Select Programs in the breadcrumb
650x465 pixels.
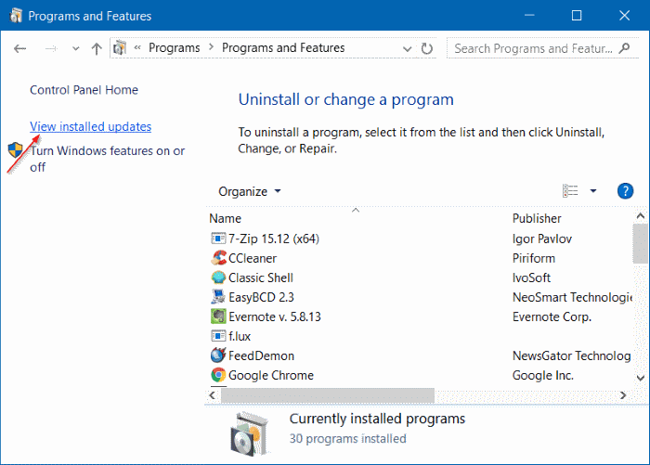[175, 48]
